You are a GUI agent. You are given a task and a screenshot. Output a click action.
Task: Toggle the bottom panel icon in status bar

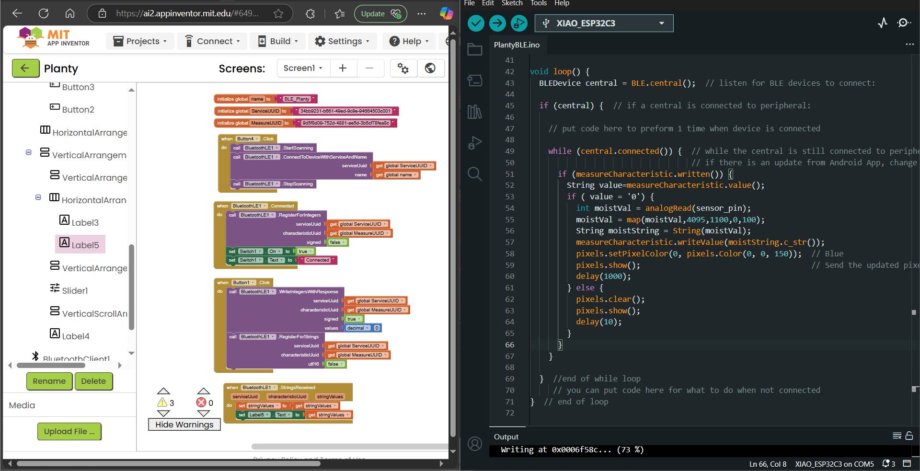pos(907,463)
